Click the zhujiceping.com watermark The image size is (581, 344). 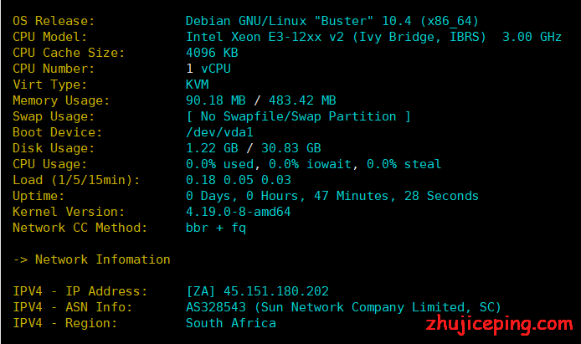pyautogui.click(x=500, y=325)
